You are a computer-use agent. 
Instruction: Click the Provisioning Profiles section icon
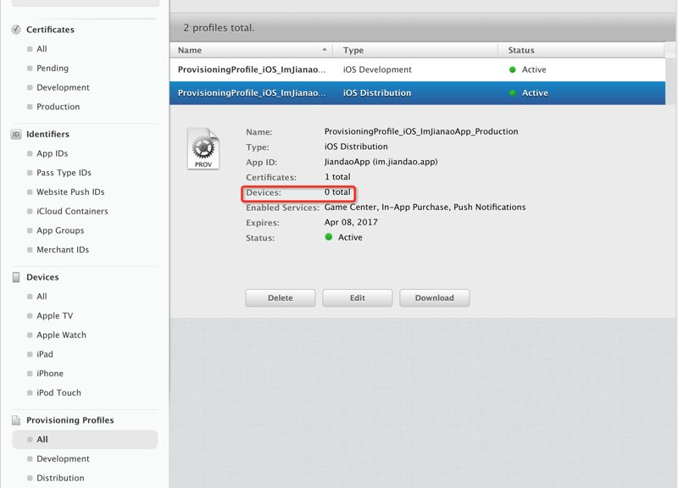tap(16, 420)
